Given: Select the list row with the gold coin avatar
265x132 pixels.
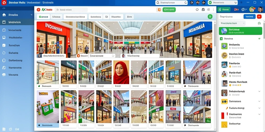Looking at the screenshot, I should tap(240, 55).
